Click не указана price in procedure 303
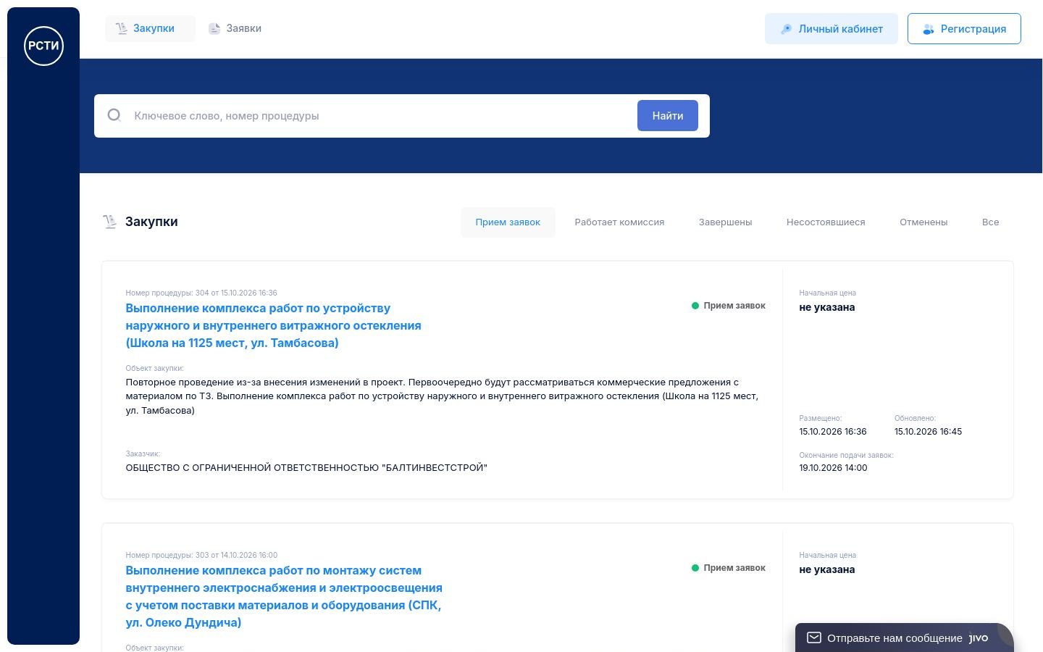 click(827, 569)
